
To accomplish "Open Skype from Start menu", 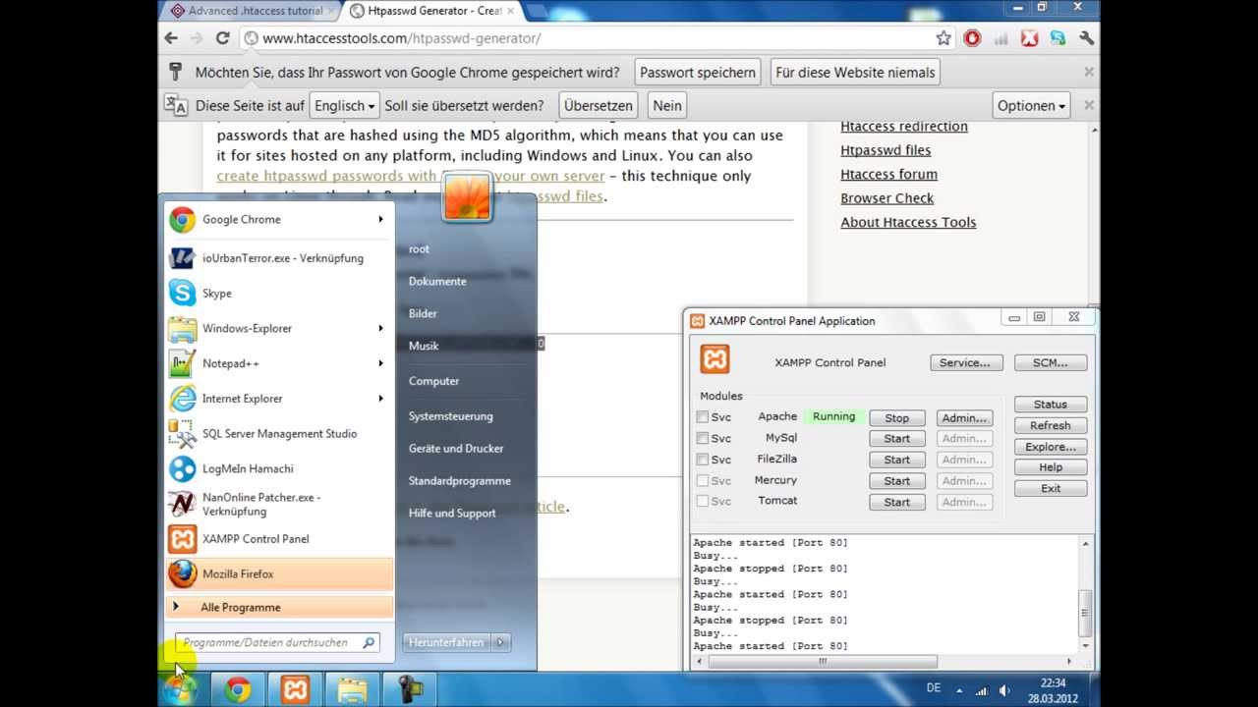I will click(x=280, y=294).
